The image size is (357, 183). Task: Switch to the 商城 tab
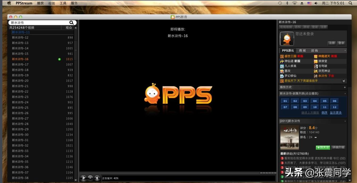pyautogui.click(x=302, y=51)
